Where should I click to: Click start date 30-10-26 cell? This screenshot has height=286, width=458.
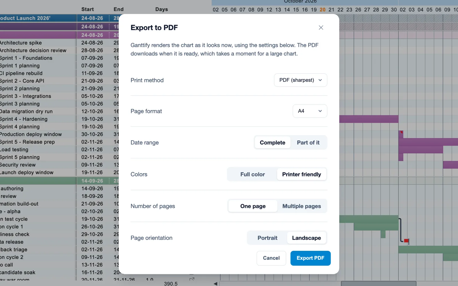pos(92,134)
